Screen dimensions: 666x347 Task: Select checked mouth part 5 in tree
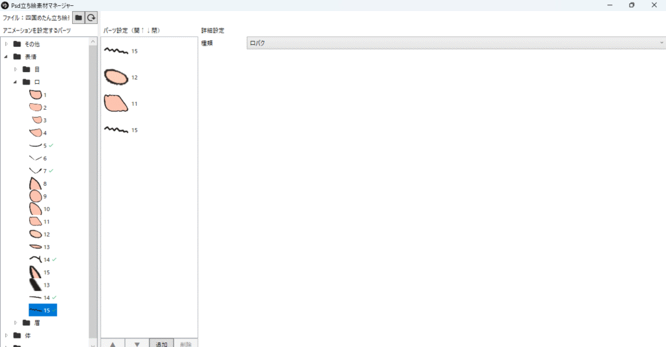(38, 146)
